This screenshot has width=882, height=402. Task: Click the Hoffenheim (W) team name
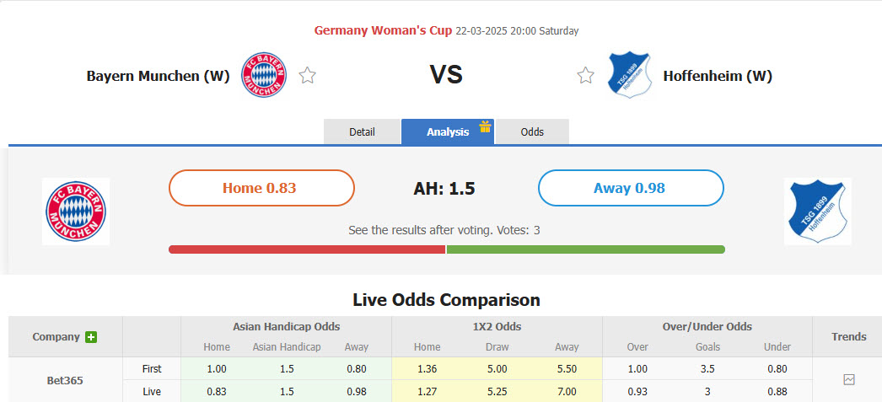click(718, 76)
